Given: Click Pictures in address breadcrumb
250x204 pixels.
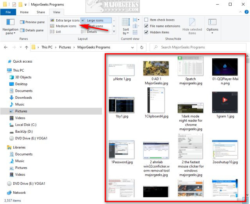Looking at the screenshot, I should (65, 47).
